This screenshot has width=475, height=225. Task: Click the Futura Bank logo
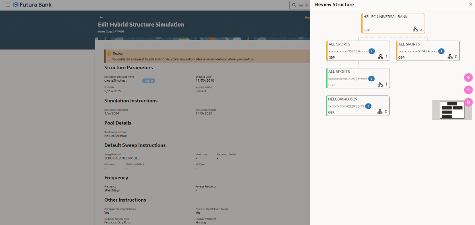32,5
